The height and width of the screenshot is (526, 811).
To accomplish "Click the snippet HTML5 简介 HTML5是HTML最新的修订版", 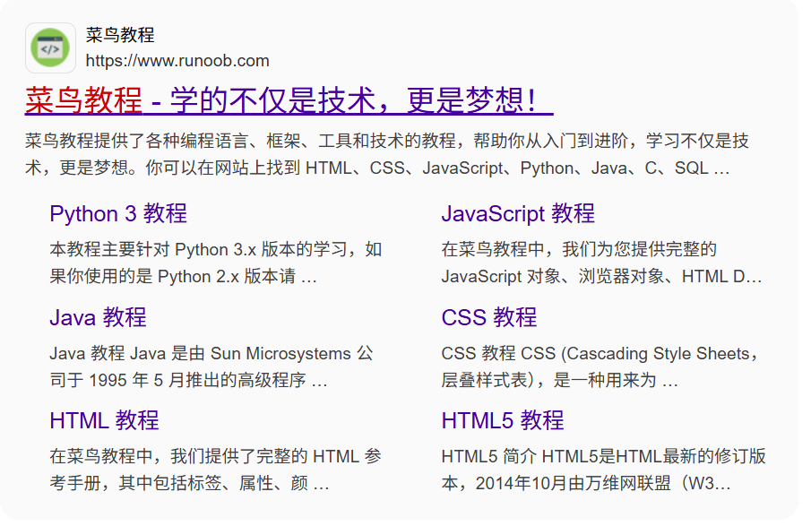I will (604, 470).
